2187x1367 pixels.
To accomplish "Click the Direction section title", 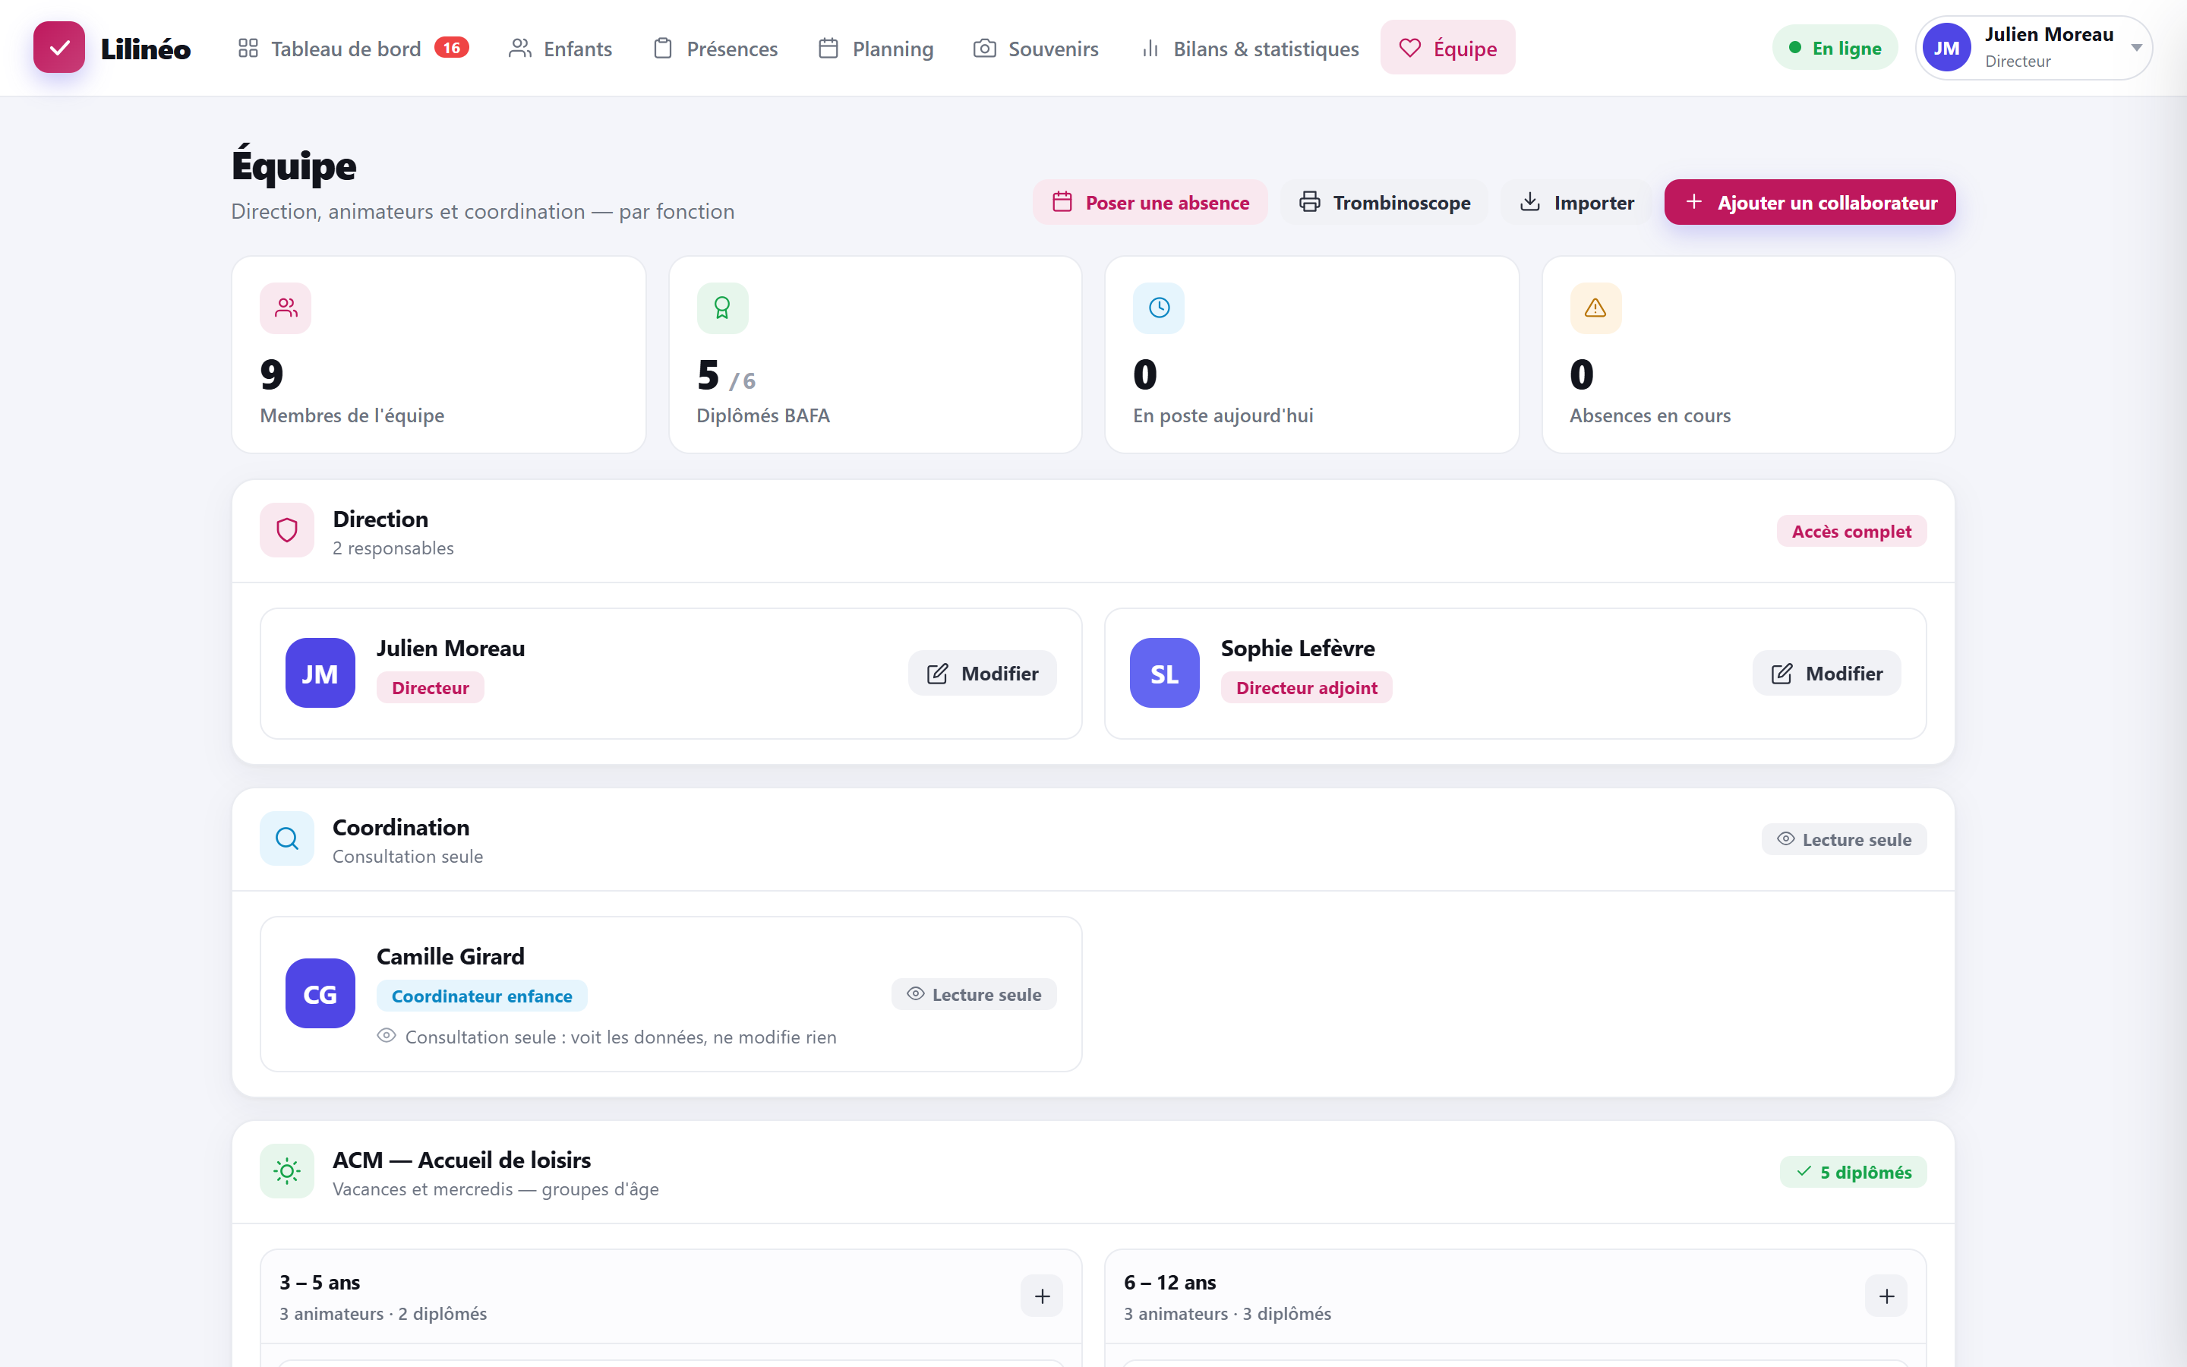I will (380, 519).
